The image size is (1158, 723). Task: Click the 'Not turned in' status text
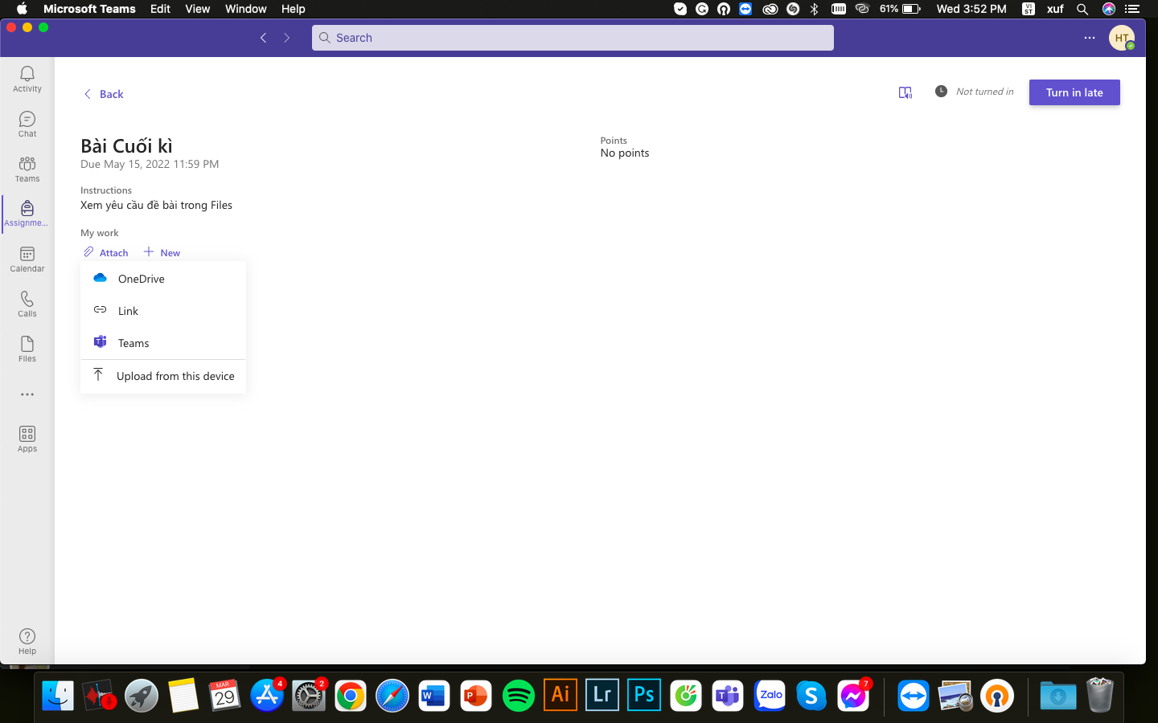pyautogui.click(x=984, y=92)
